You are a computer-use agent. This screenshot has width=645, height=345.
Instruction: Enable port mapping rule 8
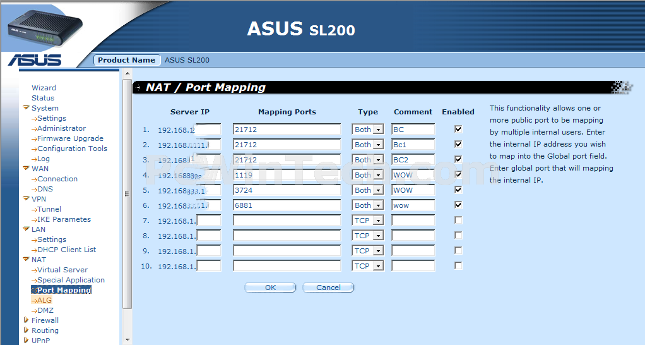pos(458,236)
